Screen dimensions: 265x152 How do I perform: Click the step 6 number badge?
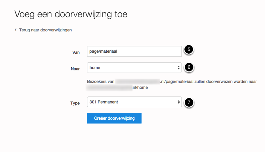(189, 67)
